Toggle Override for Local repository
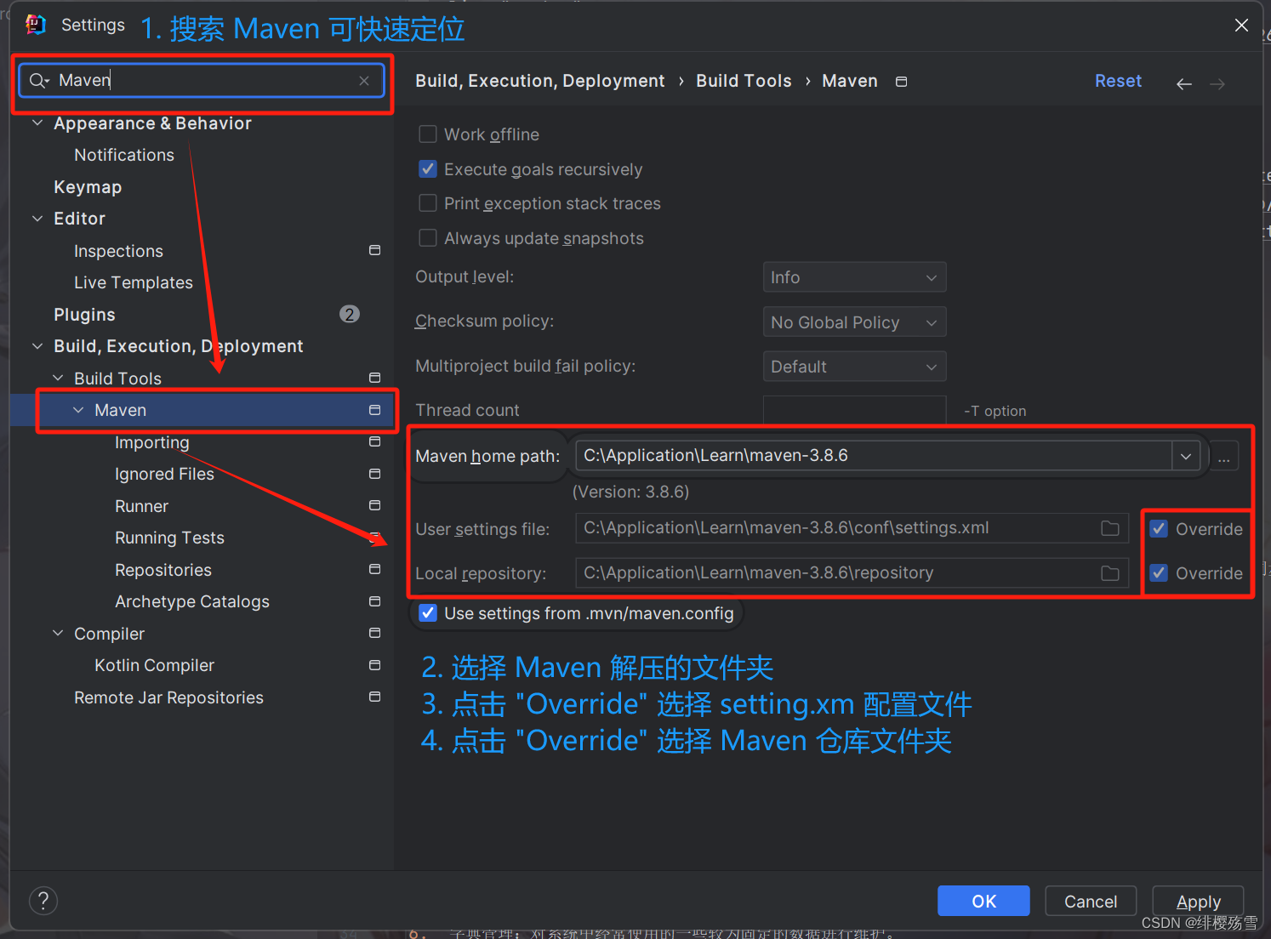Screen dimensions: 1271x939 coord(1159,573)
